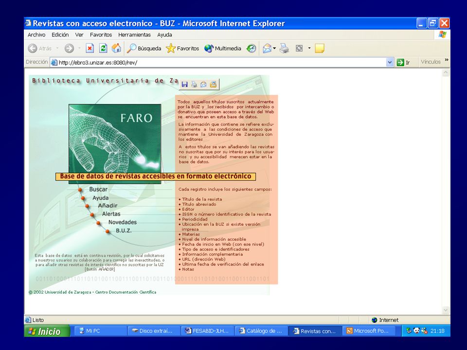Switch to the 'Catálogo de ...' taskbar window
This screenshot has height=350, width=467.
pos(261,331)
